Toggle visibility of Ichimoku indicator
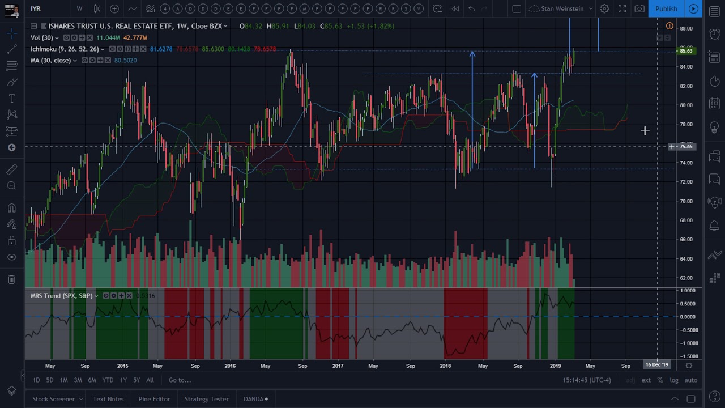Screen dimensions: 725x408 (x=112, y=49)
